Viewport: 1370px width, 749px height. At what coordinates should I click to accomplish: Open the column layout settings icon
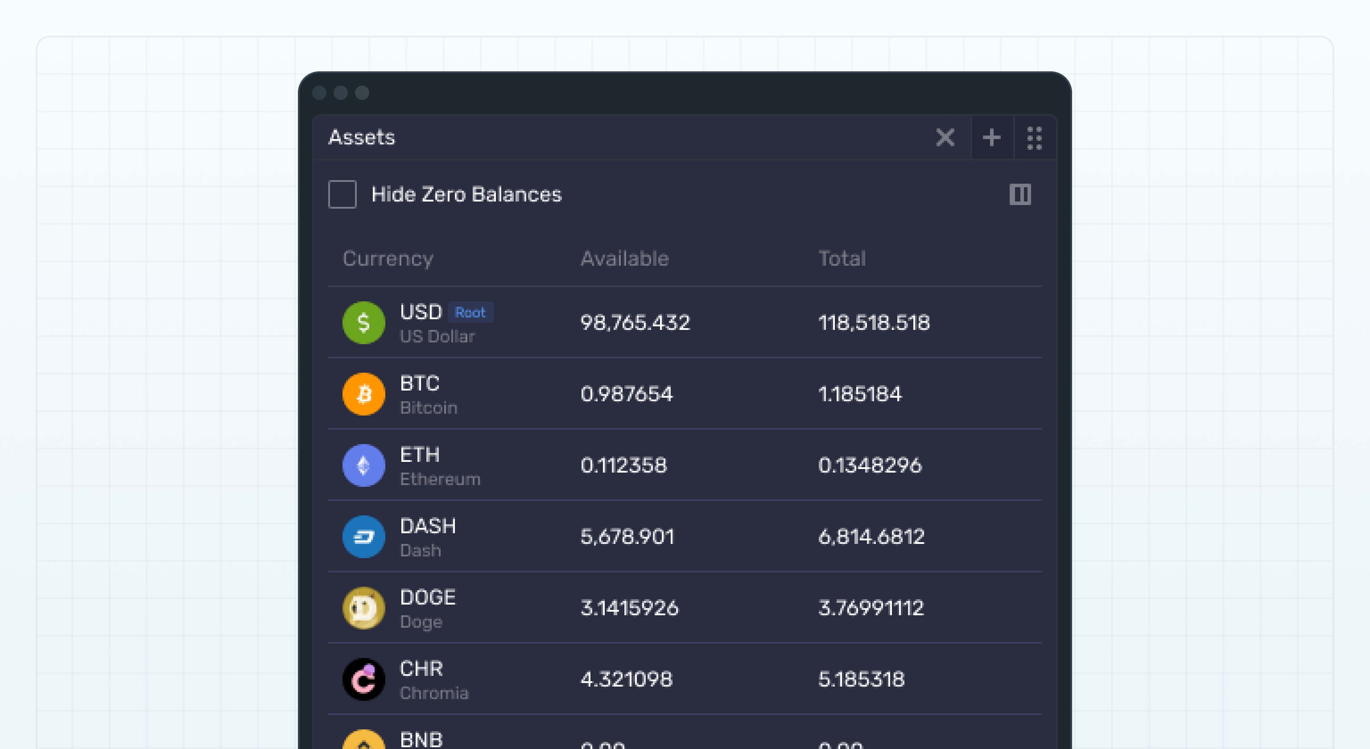pyautogui.click(x=1020, y=194)
